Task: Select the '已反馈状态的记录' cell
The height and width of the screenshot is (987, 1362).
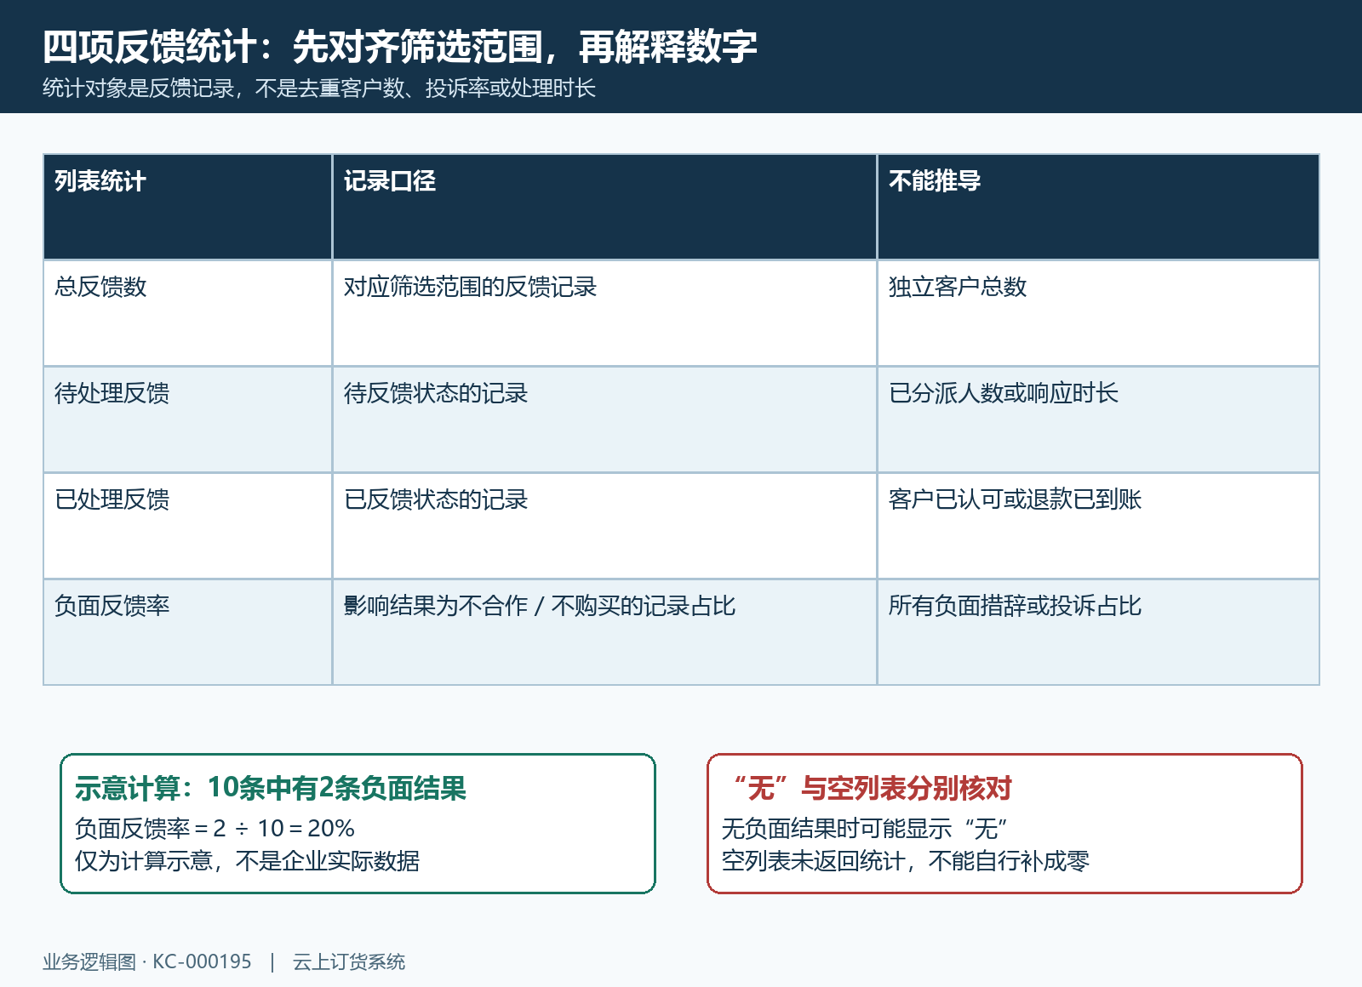Action: tap(604, 526)
